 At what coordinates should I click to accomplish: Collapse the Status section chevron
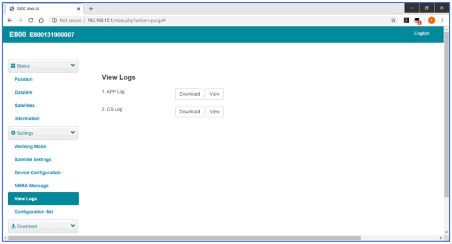click(x=73, y=65)
